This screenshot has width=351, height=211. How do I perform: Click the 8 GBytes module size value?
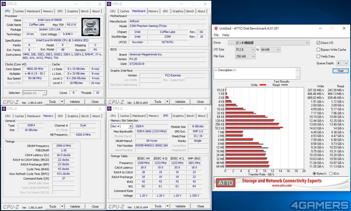coord(198,126)
